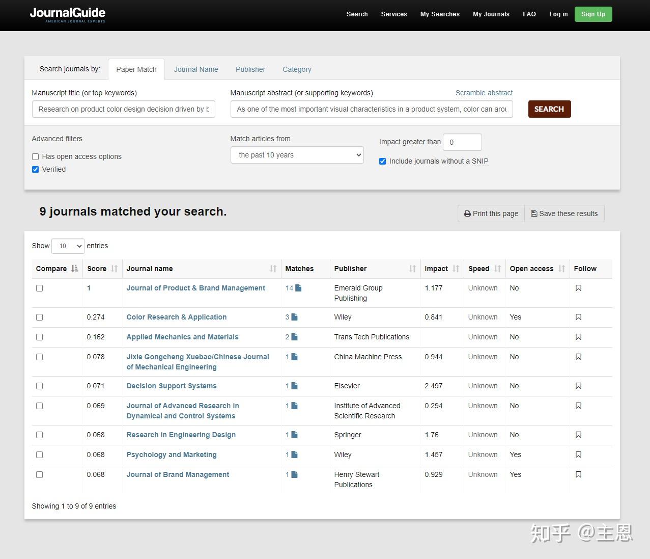650x559 pixels.
Task: Uncheck the Verified filter
Action: (x=35, y=169)
